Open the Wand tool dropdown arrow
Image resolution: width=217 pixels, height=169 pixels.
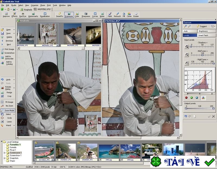14,125
